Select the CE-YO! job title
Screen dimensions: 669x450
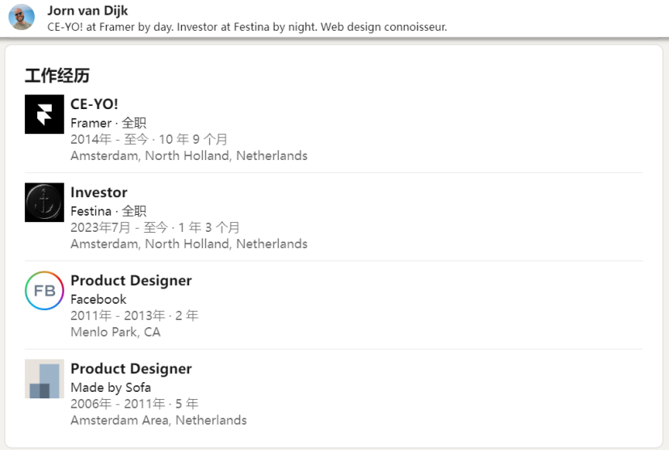pyautogui.click(x=95, y=104)
